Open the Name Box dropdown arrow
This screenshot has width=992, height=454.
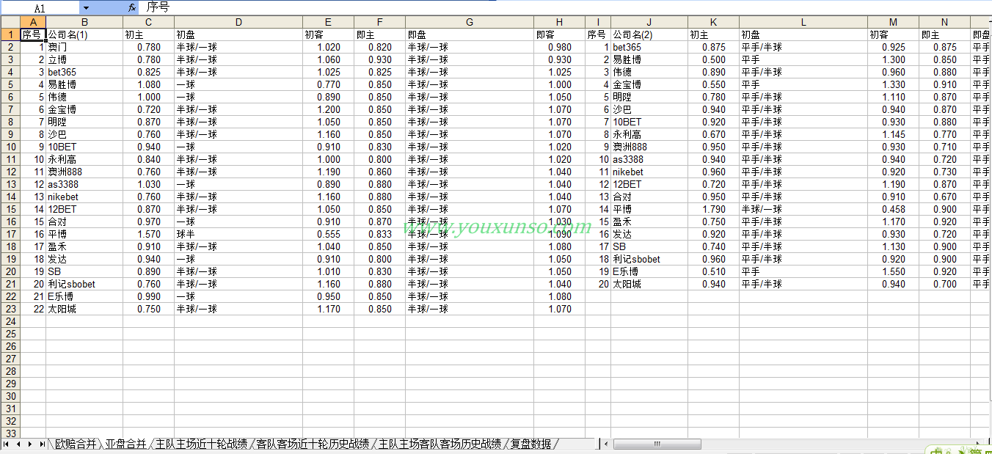pyautogui.click(x=86, y=7)
